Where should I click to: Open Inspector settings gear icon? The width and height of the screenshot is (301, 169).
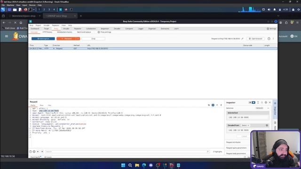(266, 102)
